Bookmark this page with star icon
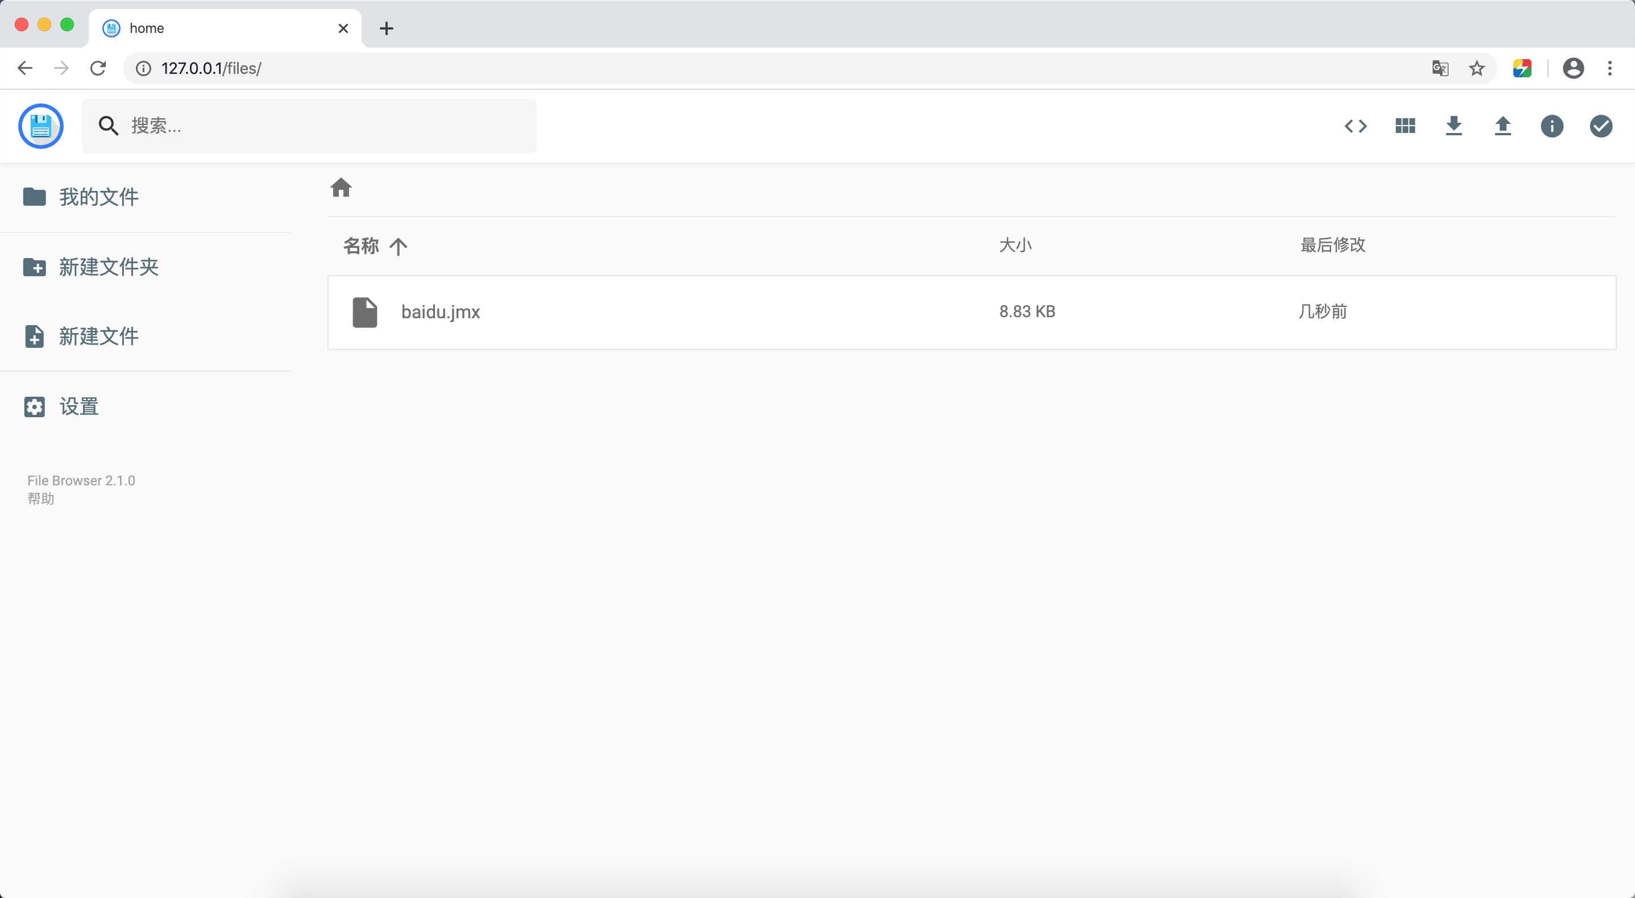Viewport: 1635px width, 898px height. click(1477, 68)
